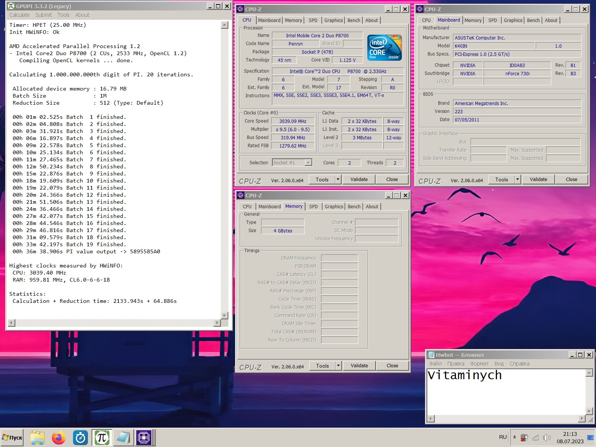Click Validate in top-left CPU-Z window
Viewport: 596px width, 447px height.
click(x=359, y=180)
